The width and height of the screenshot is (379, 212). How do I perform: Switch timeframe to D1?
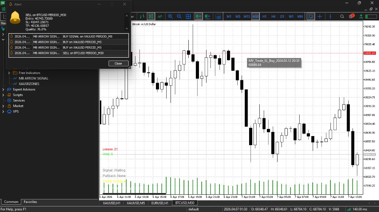282,17
